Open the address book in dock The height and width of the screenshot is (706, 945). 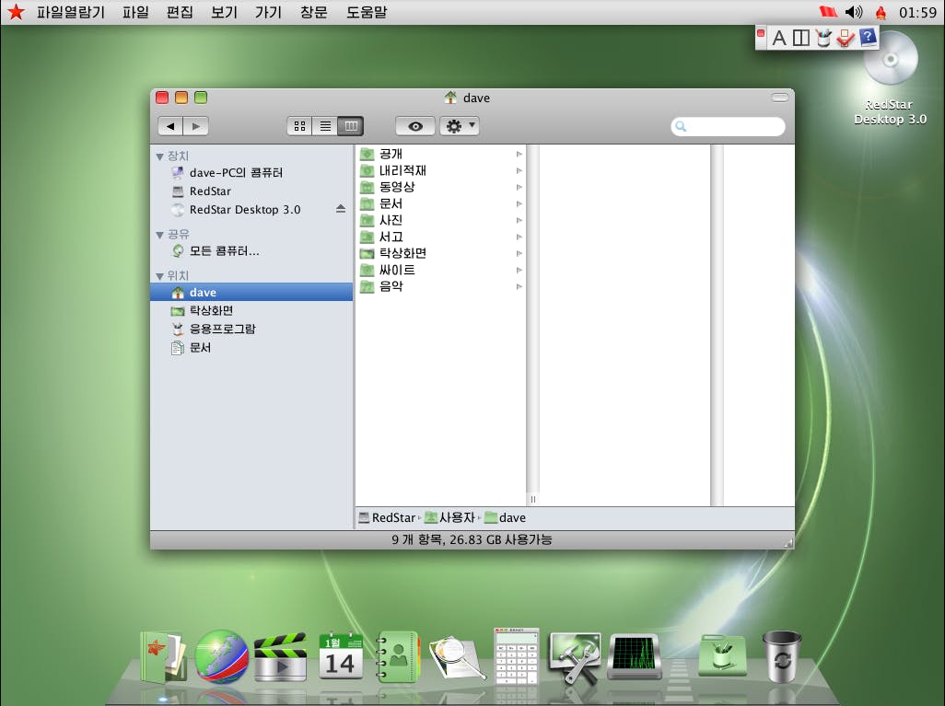click(x=398, y=656)
